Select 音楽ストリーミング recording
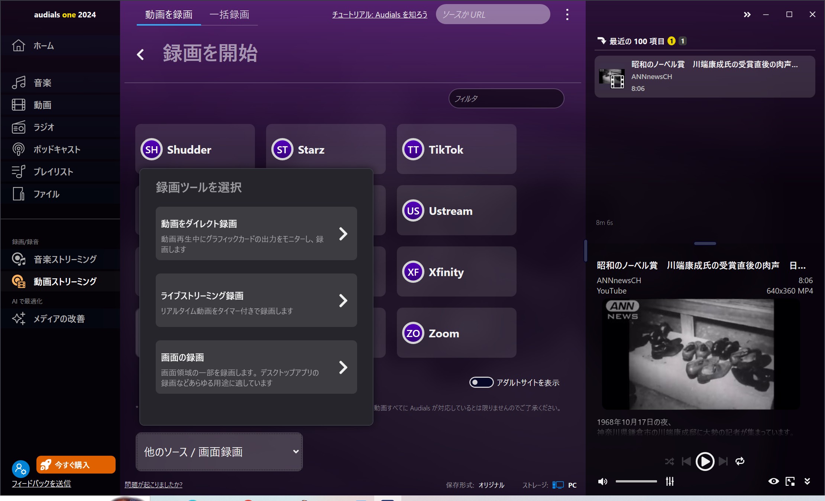Image resolution: width=825 pixels, height=501 pixels. point(60,259)
